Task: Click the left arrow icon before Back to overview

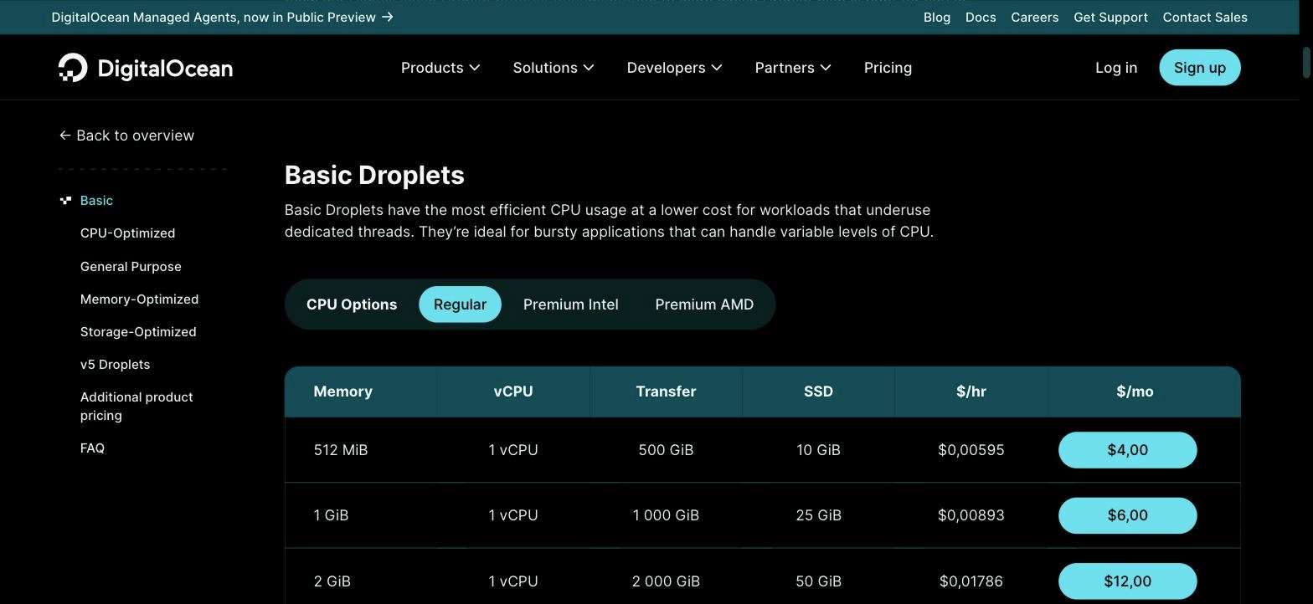Action: click(64, 136)
